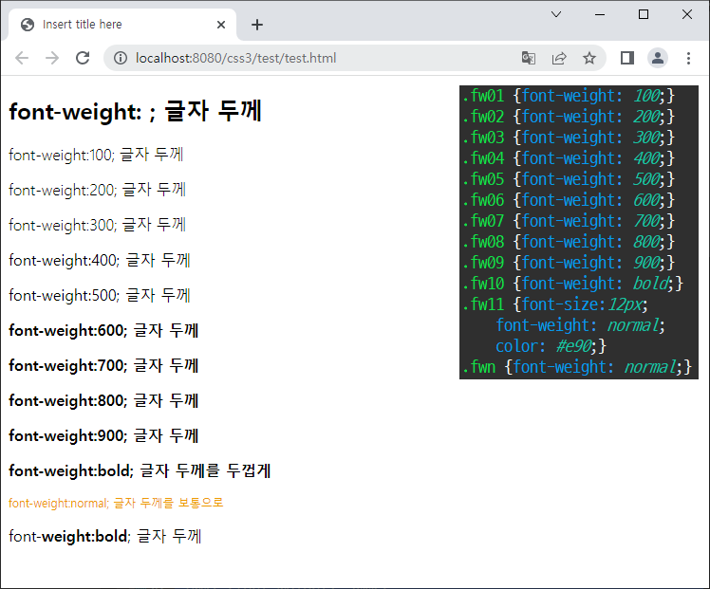710x589 pixels.
Task: Open the Chrome three-dot menu
Action: [688, 58]
